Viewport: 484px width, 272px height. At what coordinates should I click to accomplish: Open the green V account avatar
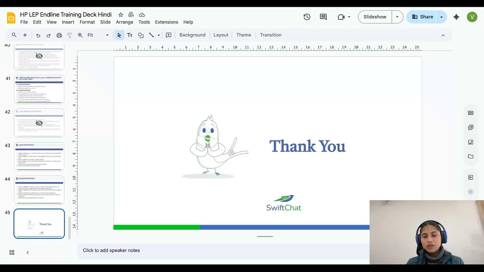[x=472, y=17]
